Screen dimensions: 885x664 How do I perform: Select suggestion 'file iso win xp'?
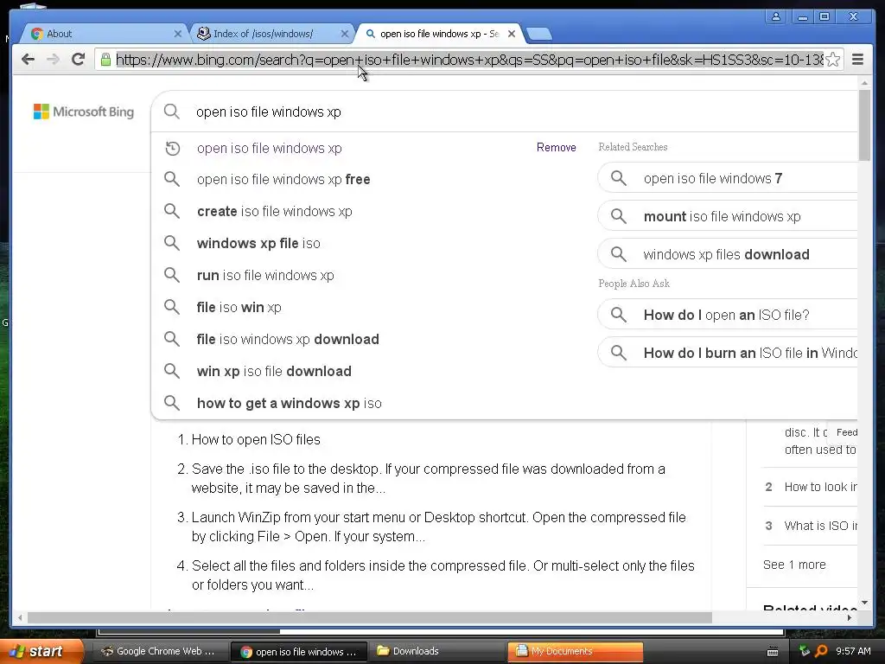(239, 307)
